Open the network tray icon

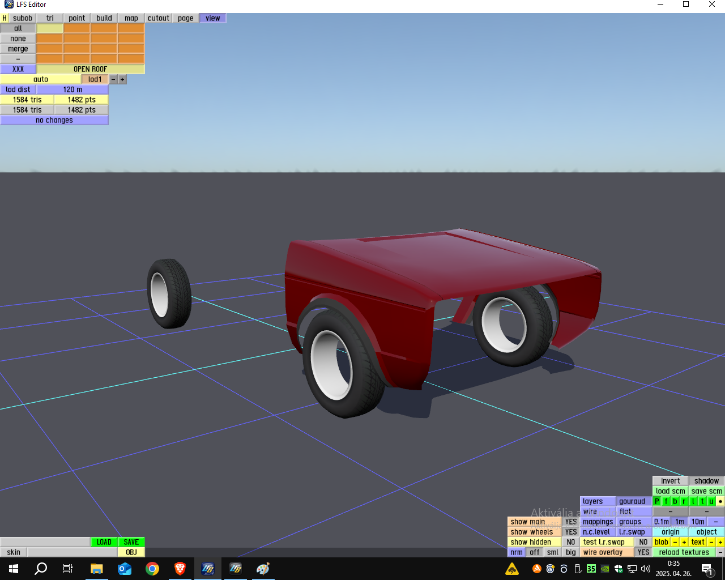click(x=632, y=569)
